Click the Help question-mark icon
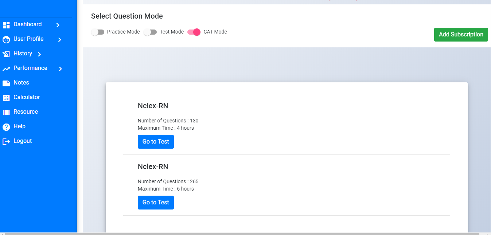Screen dimensions: 491x235 point(6,127)
